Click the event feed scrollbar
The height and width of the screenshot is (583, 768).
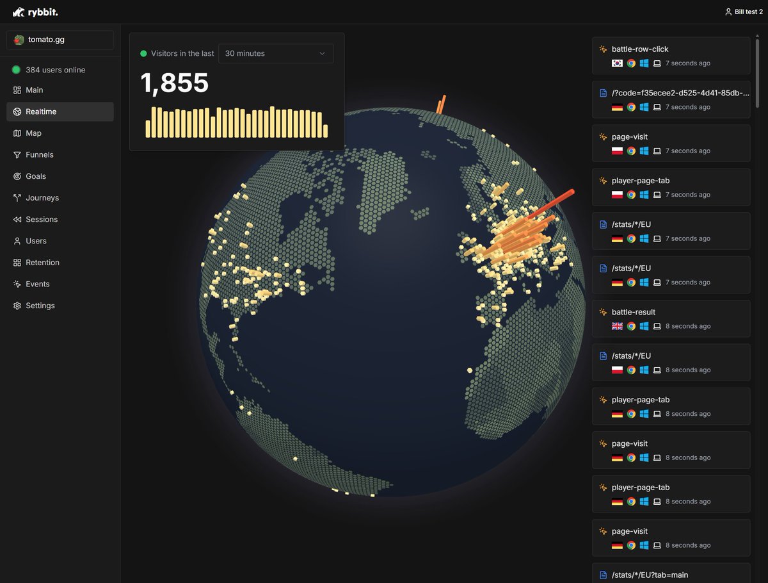758,70
